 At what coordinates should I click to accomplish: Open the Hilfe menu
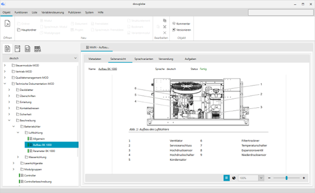pyautogui.click(x=100, y=12)
